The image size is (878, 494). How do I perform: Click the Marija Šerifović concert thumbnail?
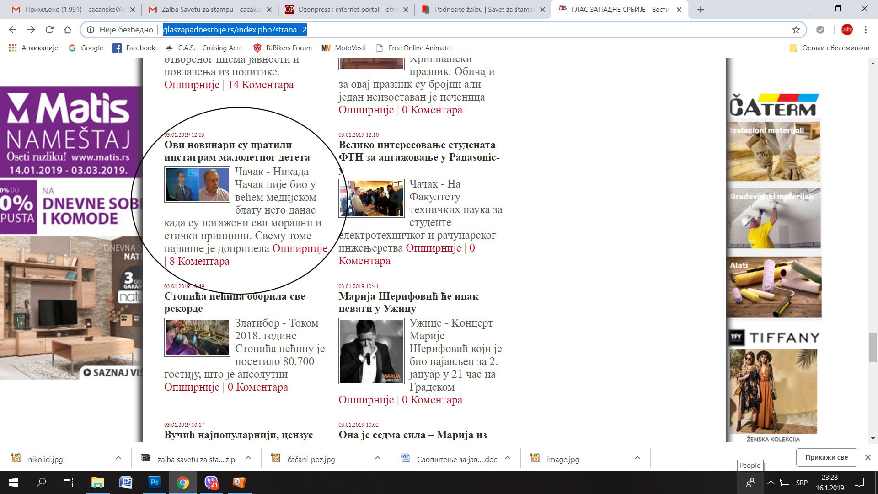pyautogui.click(x=371, y=351)
